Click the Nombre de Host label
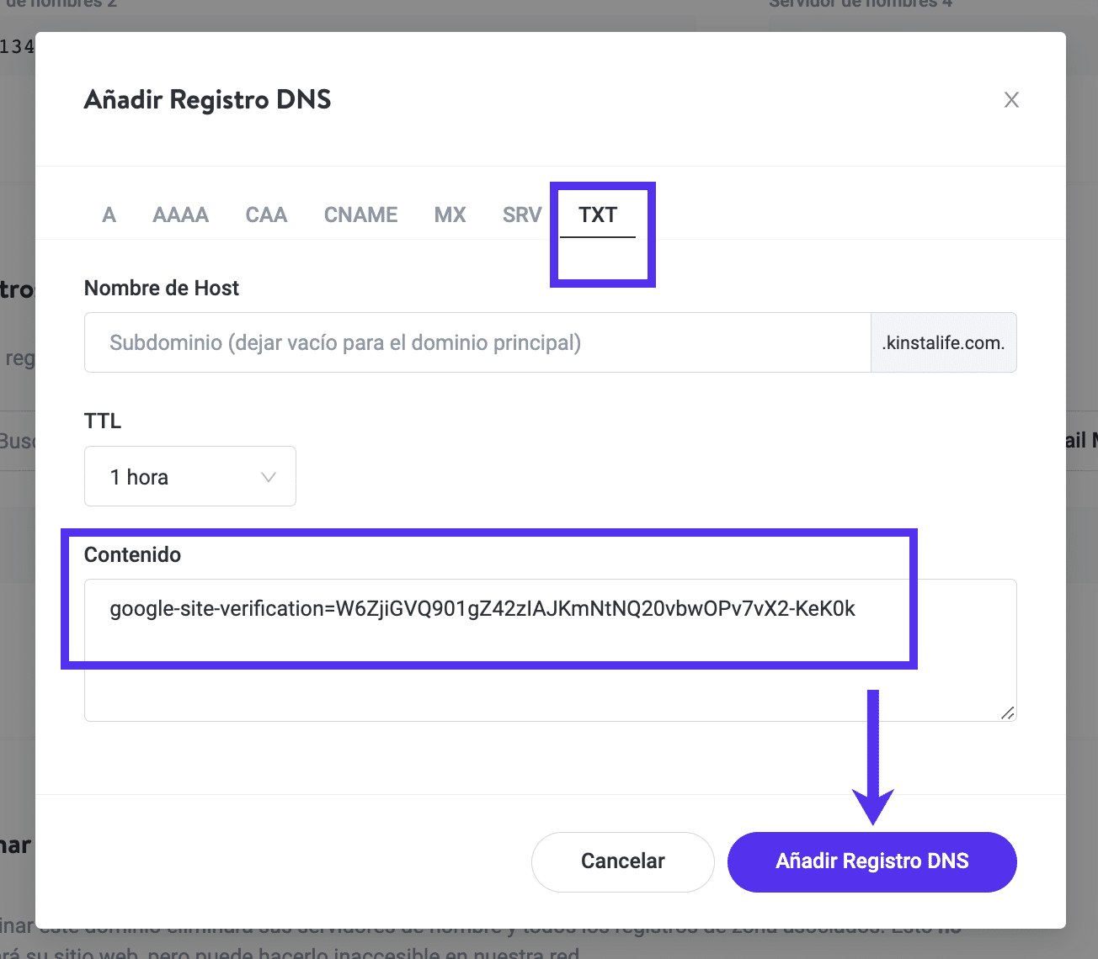1098x959 pixels. tap(162, 289)
